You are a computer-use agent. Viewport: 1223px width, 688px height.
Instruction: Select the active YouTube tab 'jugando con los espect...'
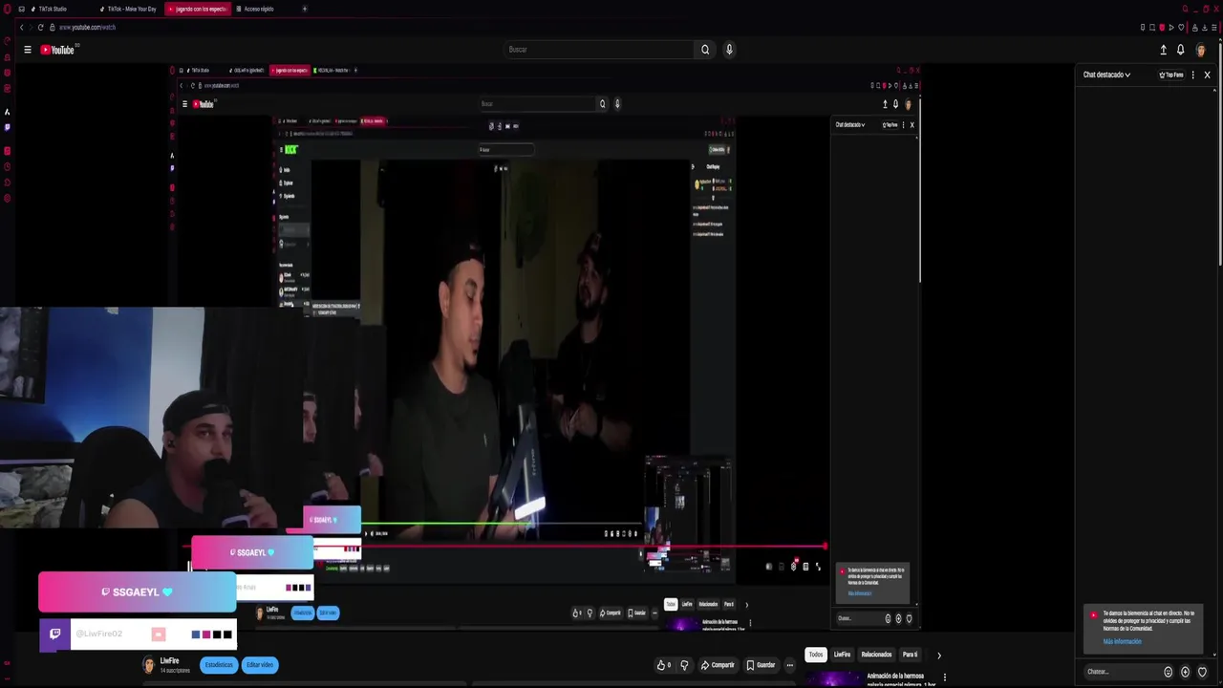click(x=198, y=9)
